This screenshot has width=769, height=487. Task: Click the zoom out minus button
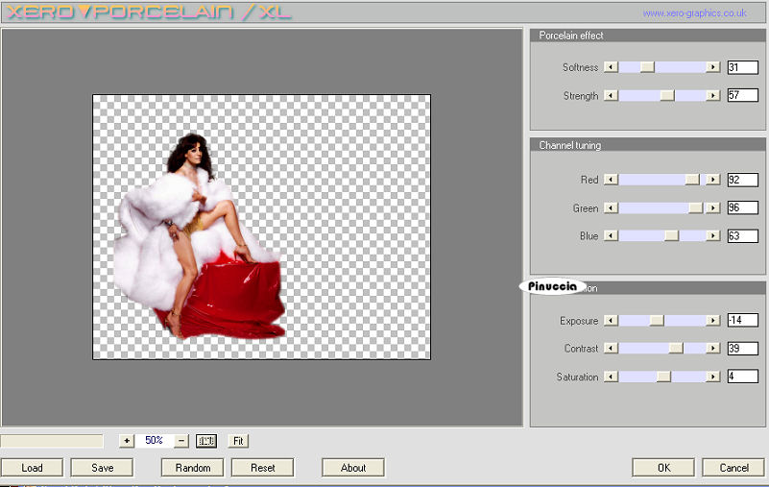181,441
